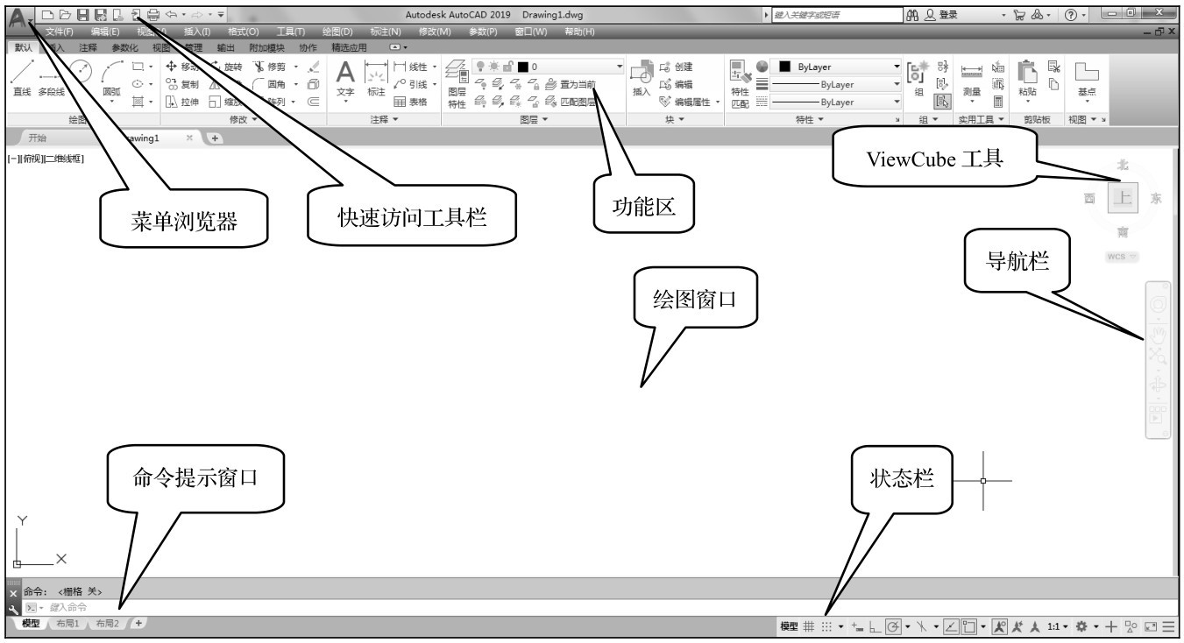Expand the 特性 panel

tap(809, 120)
